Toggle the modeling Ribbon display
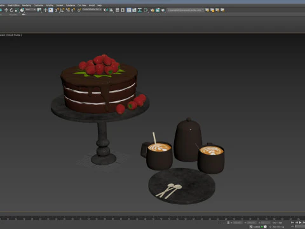Image resolution: width=305 pixels, height=229 pixels. click(129, 10)
